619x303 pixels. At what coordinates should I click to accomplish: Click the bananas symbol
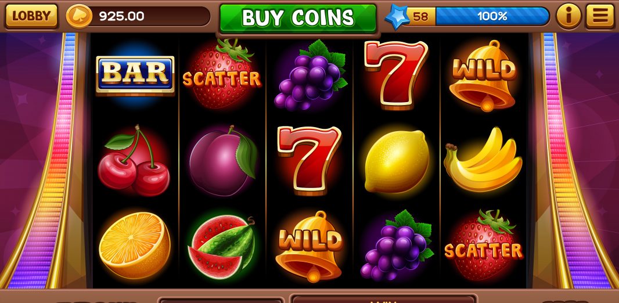[x=483, y=160]
